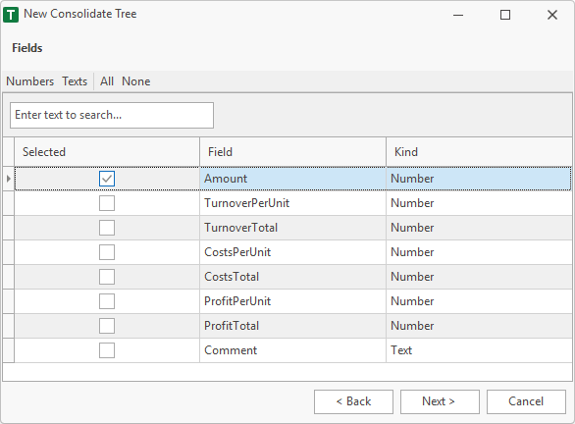The width and height of the screenshot is (575, 424).
Task: Select all Numbers fields in toolbar
Action: coord(30,81)
